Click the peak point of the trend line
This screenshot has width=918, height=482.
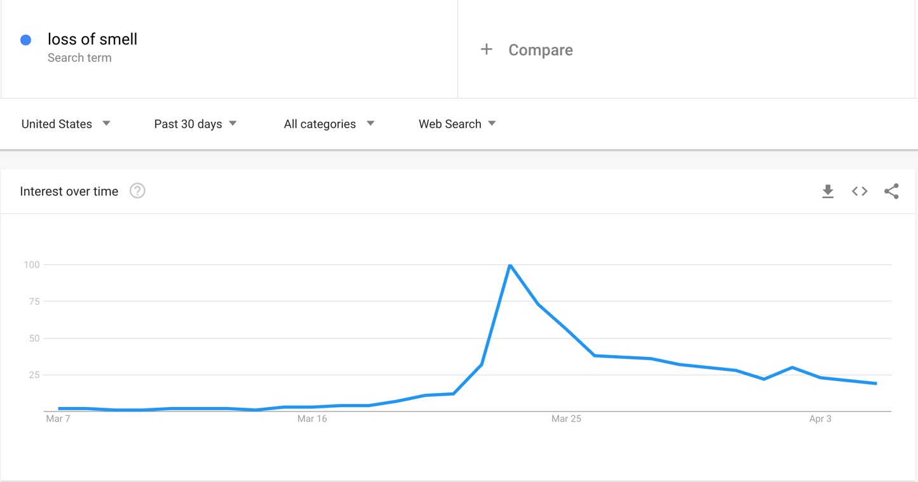(510, 265)
